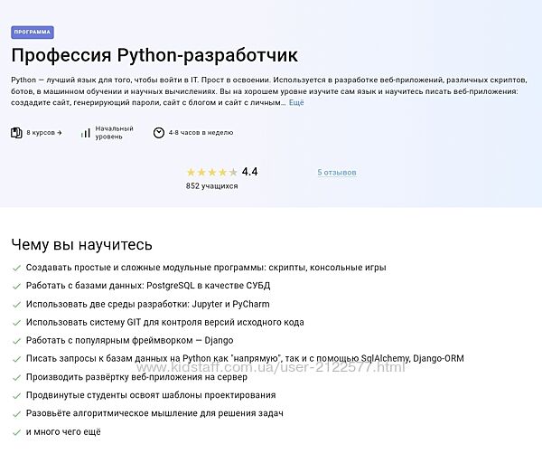
Task: Click the checkmark next to 'и много чего ещё'
Action: (x=16, y=431)
